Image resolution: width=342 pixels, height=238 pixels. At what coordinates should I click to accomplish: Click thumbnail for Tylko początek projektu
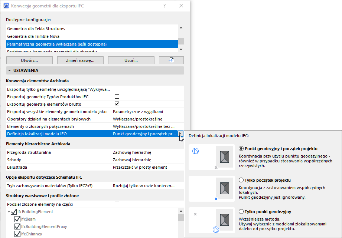tap(212, 189)
